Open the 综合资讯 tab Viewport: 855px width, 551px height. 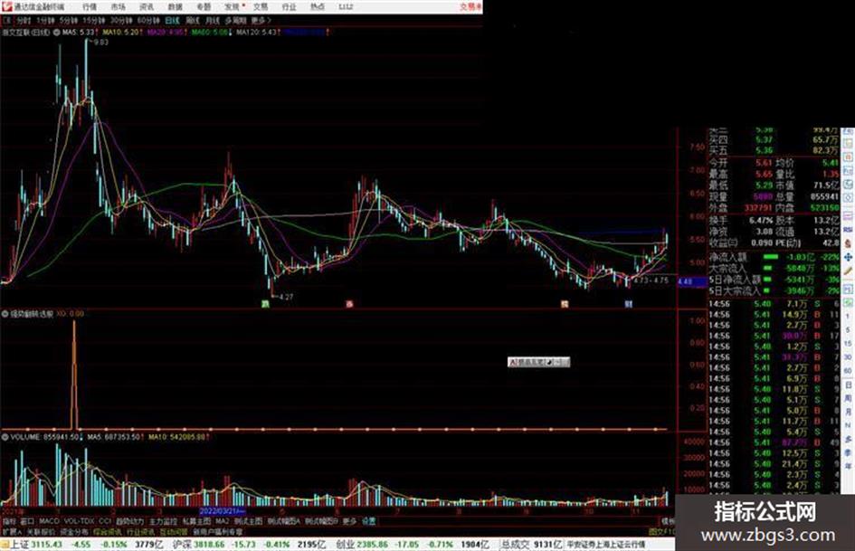tap(107, 531)
